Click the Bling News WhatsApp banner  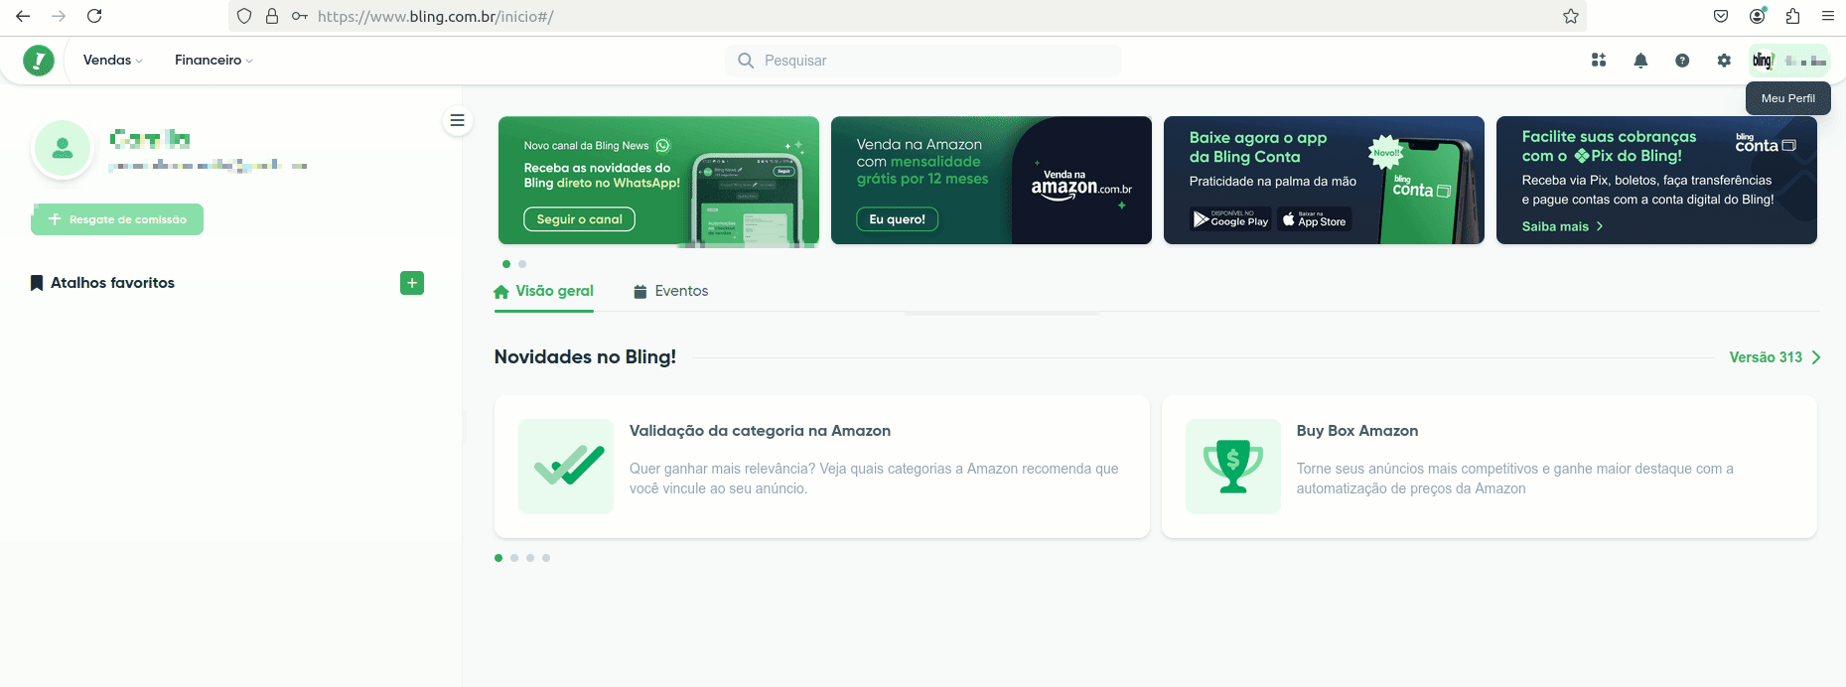click(x=658, y=181)
